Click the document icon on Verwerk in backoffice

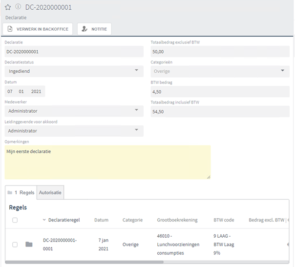10,29
